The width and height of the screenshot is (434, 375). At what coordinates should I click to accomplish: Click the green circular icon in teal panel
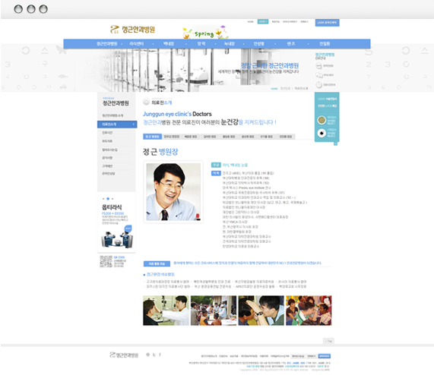tap(322, 120)
